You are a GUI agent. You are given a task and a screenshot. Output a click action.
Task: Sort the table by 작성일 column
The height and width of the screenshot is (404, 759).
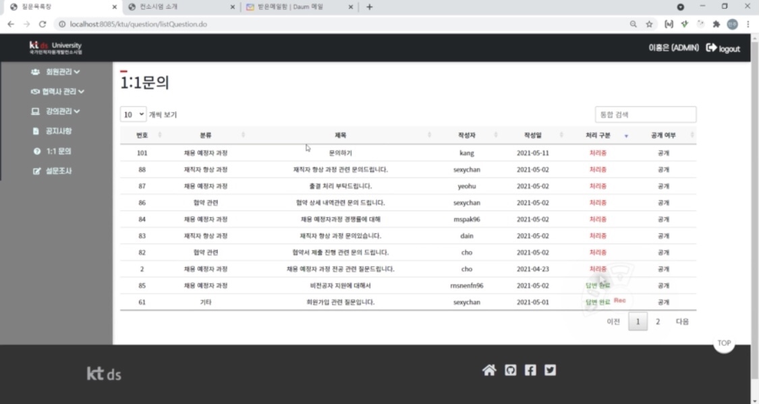click(532, 136)
